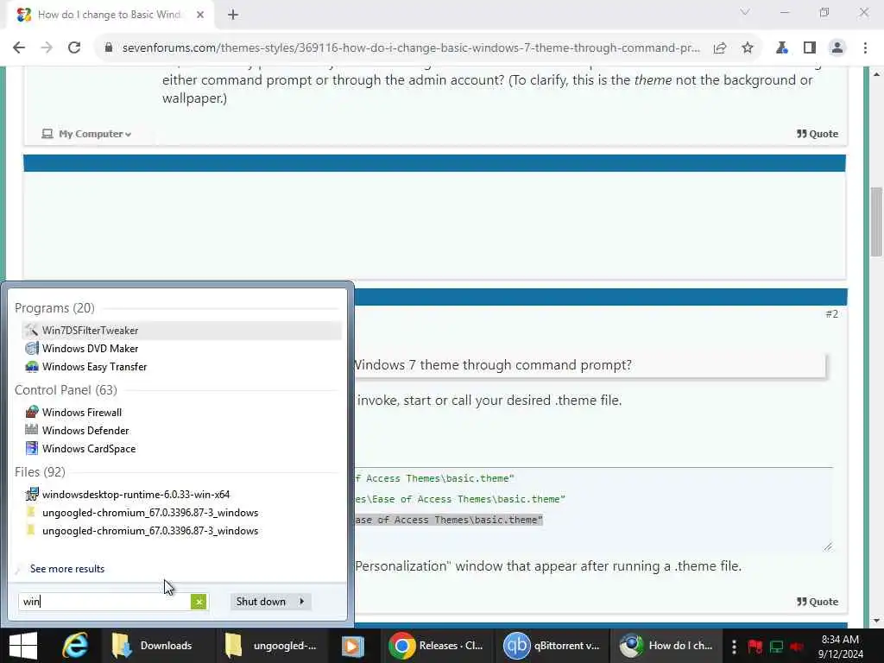
Task: Click the network tray icon
Action: pyautogui.click(x=776, y=646)
